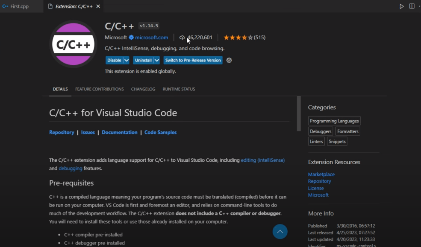
Task: Click the 46,220,601 install count
Action: 200,38
